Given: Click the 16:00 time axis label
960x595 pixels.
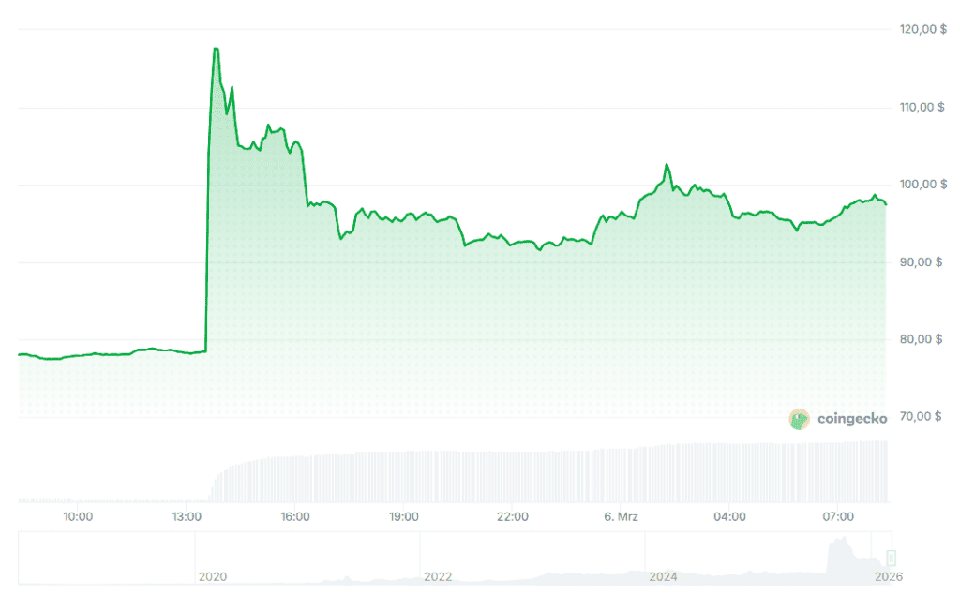Looking at the screenshot, I should pos(295,516).
